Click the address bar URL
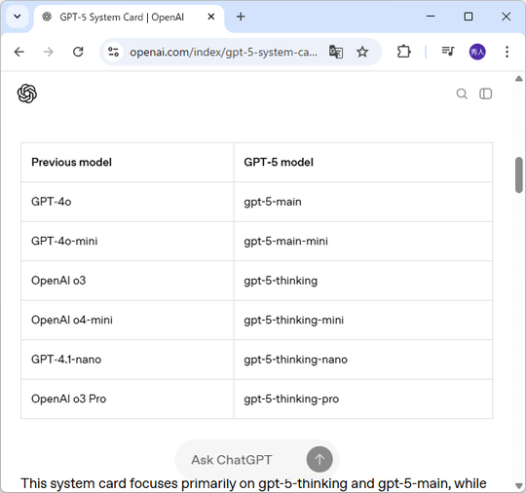The image size is (526, 493). click(x=223, y=52)
